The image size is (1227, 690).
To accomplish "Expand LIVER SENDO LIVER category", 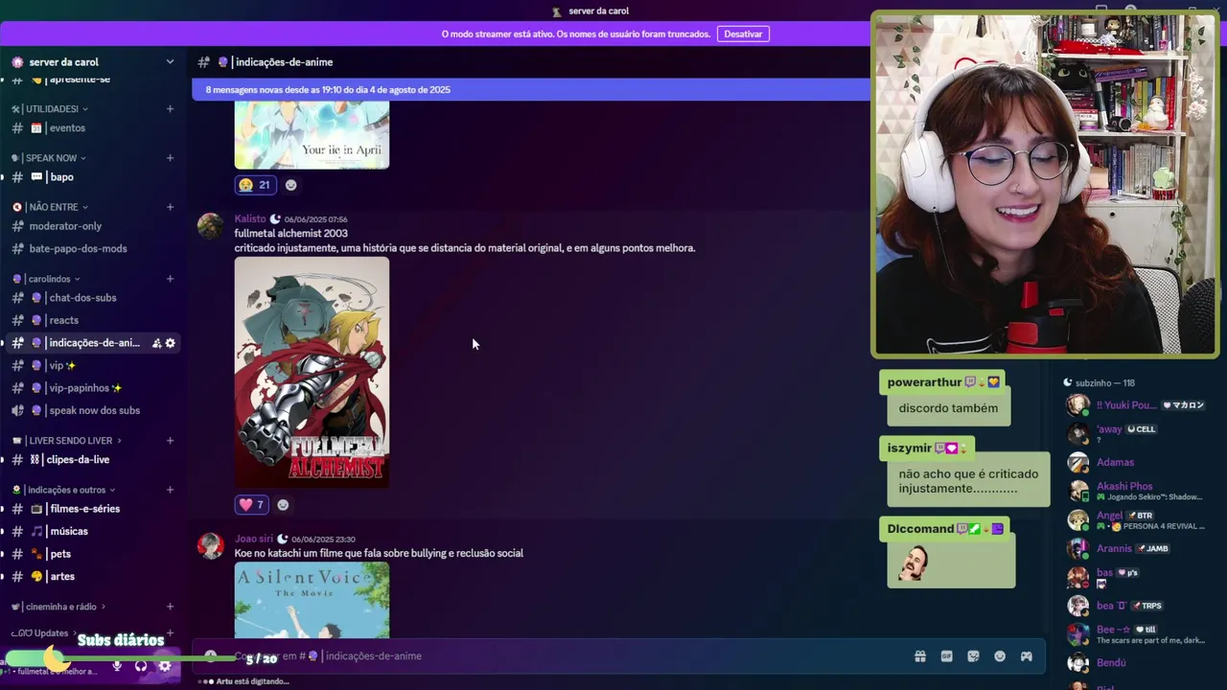I will [67, 441].
